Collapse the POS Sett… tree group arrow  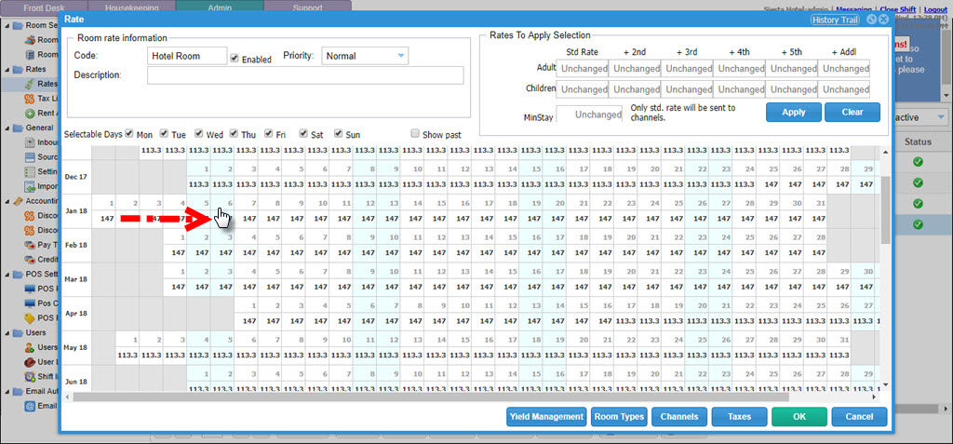(x=7, y=274)
